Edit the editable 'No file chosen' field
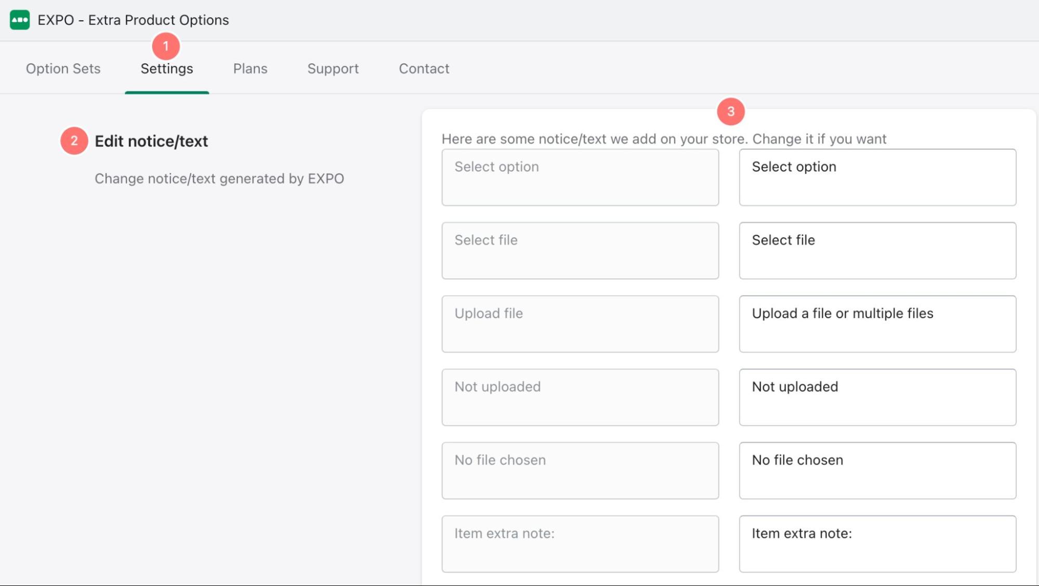 (877, 470)
